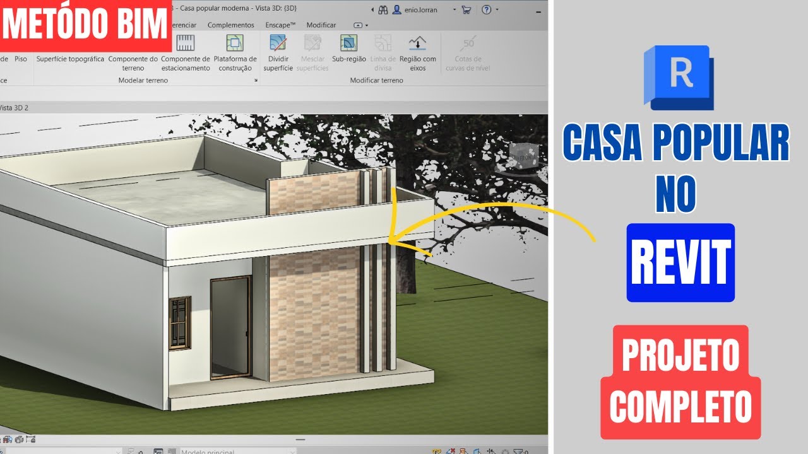Open Modelar terreno panel settings launcher arrow
Viewport: 808px width, 454px height.
click(x=256, y=81)
